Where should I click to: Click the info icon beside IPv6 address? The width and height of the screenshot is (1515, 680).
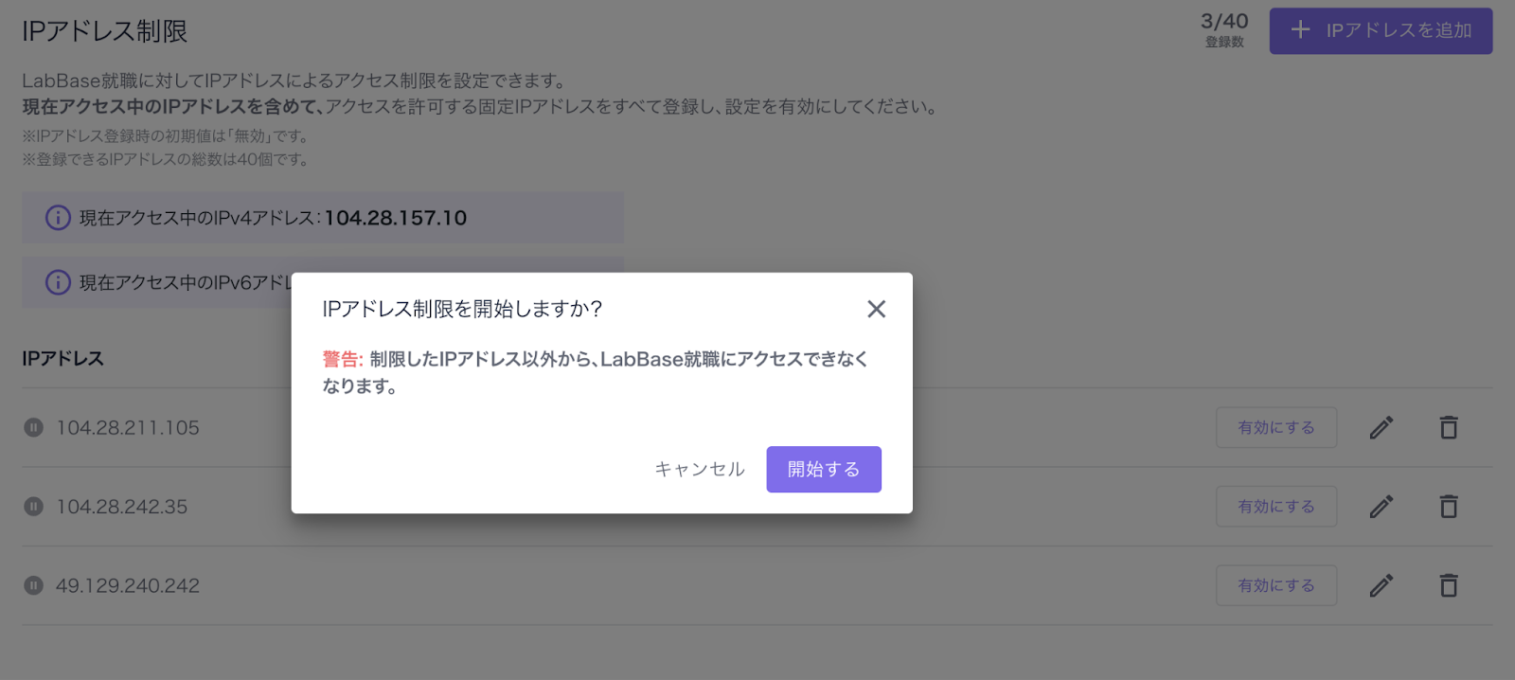coord(58,282)
